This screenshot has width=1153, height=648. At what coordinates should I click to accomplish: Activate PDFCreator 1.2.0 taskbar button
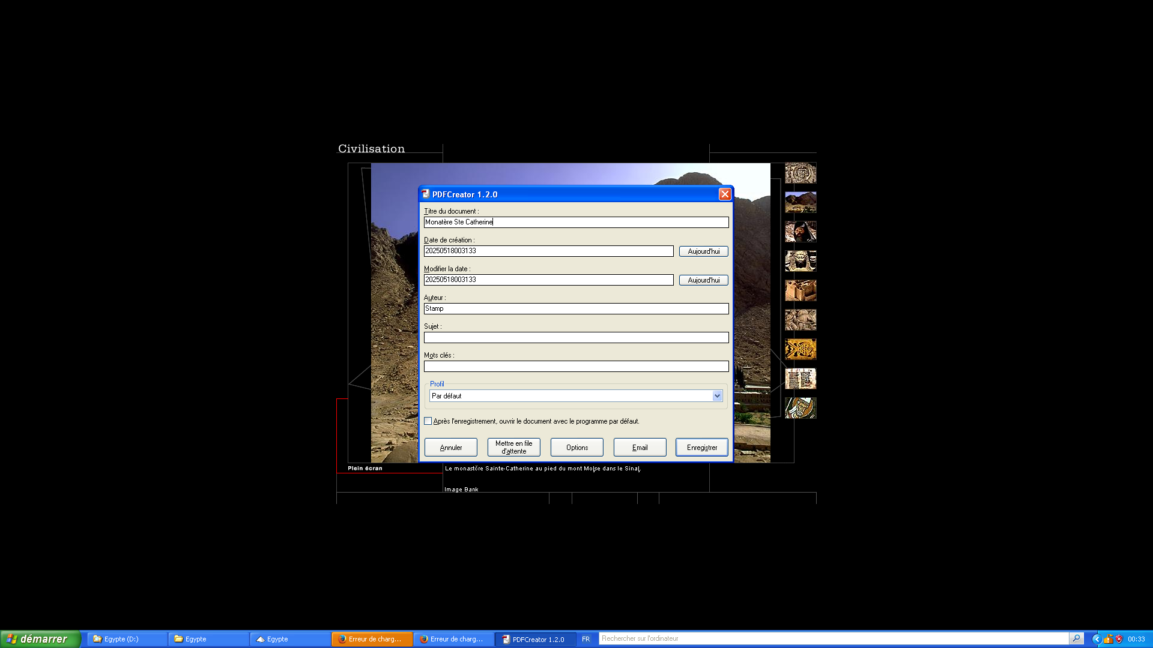(x=535, y=639)
